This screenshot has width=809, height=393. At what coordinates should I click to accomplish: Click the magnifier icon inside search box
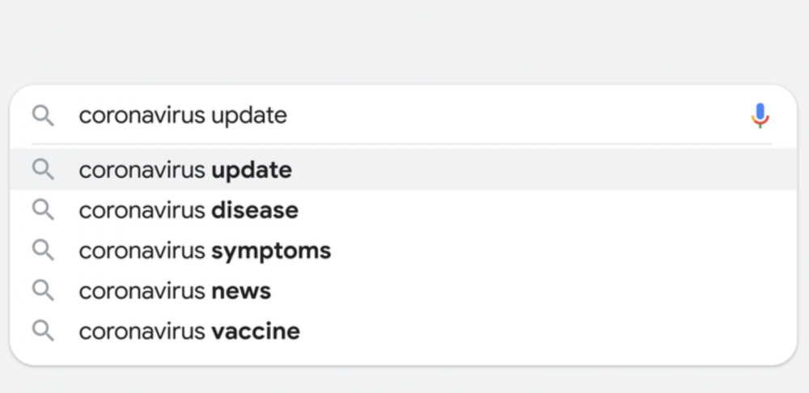pos(43,116)
